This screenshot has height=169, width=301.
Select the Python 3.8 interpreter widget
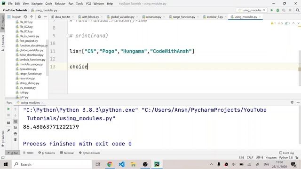(286, 158)
